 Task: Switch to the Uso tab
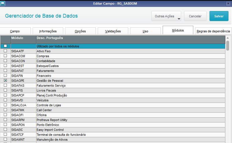coord(145,31)
